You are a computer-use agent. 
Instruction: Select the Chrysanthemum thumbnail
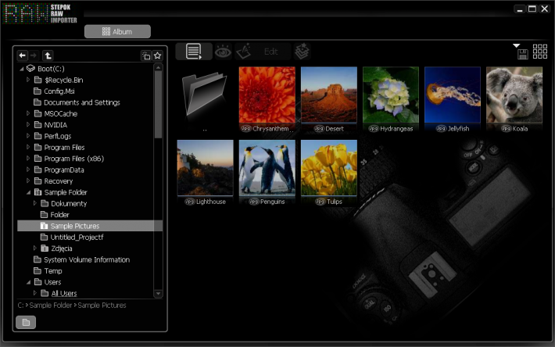pos(267,95)
